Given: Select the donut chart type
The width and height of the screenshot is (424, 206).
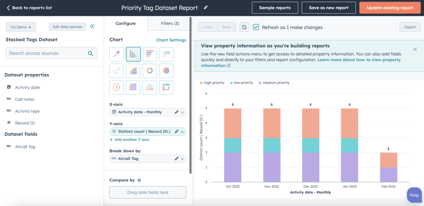Looking at the screenshot, I should tap(150, 71).
